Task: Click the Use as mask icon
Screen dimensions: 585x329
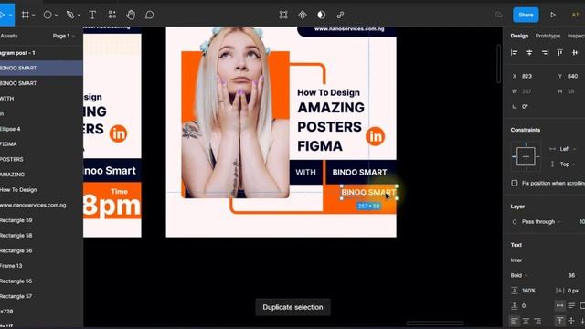Action: click(321, 15)
